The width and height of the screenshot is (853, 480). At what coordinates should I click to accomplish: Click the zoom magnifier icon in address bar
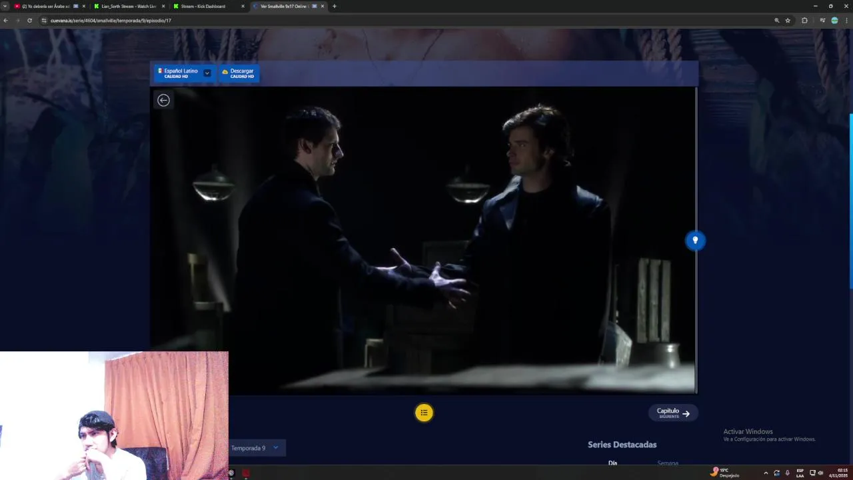[776, 21]
